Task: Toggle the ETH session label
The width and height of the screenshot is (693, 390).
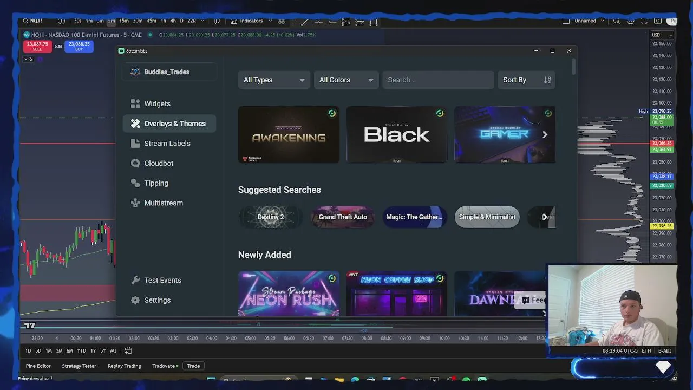Action: [646, 351]
